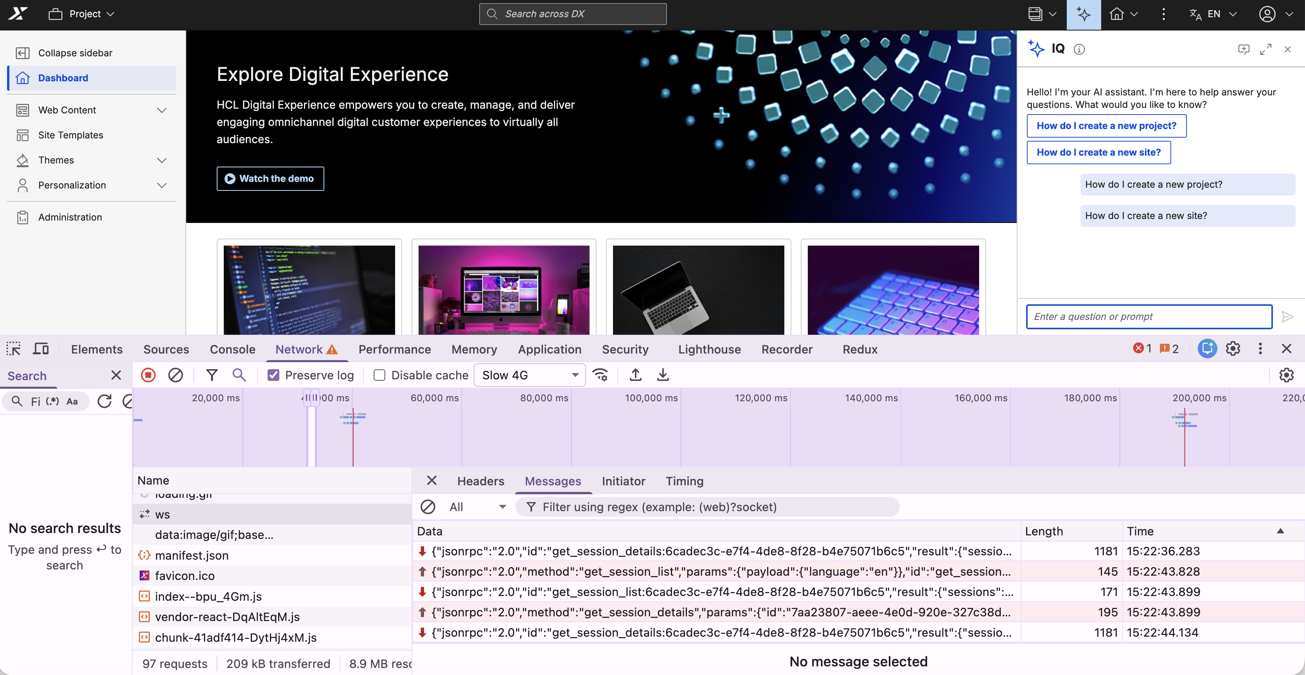The height and width of the screenshot is (675, 1305).
Task: Stop recording network log
Action: (148, 375)
